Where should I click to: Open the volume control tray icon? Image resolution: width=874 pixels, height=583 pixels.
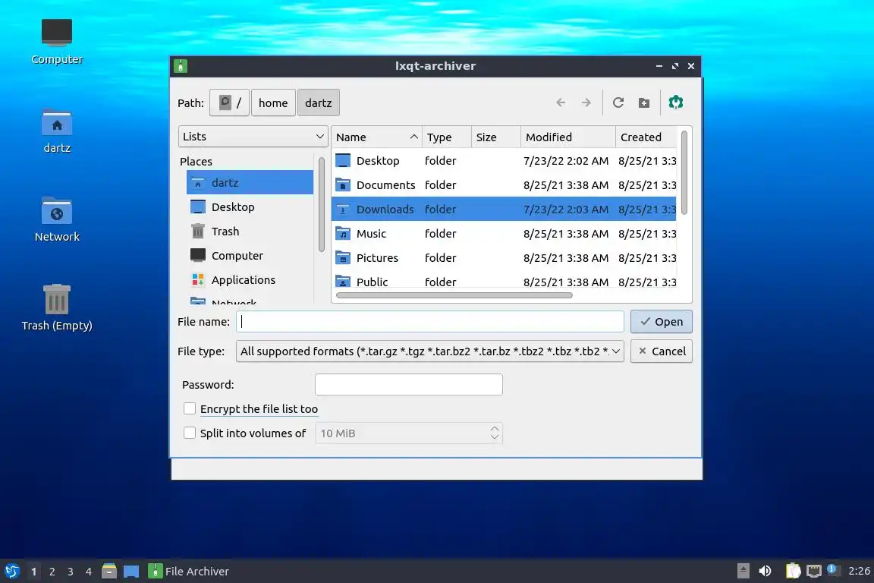766,571
